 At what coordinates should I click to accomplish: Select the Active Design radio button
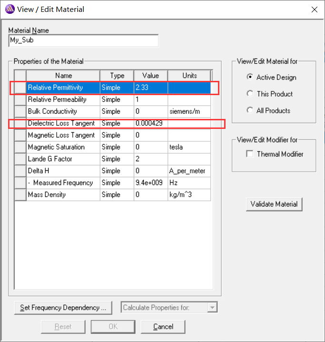(250, 77)
